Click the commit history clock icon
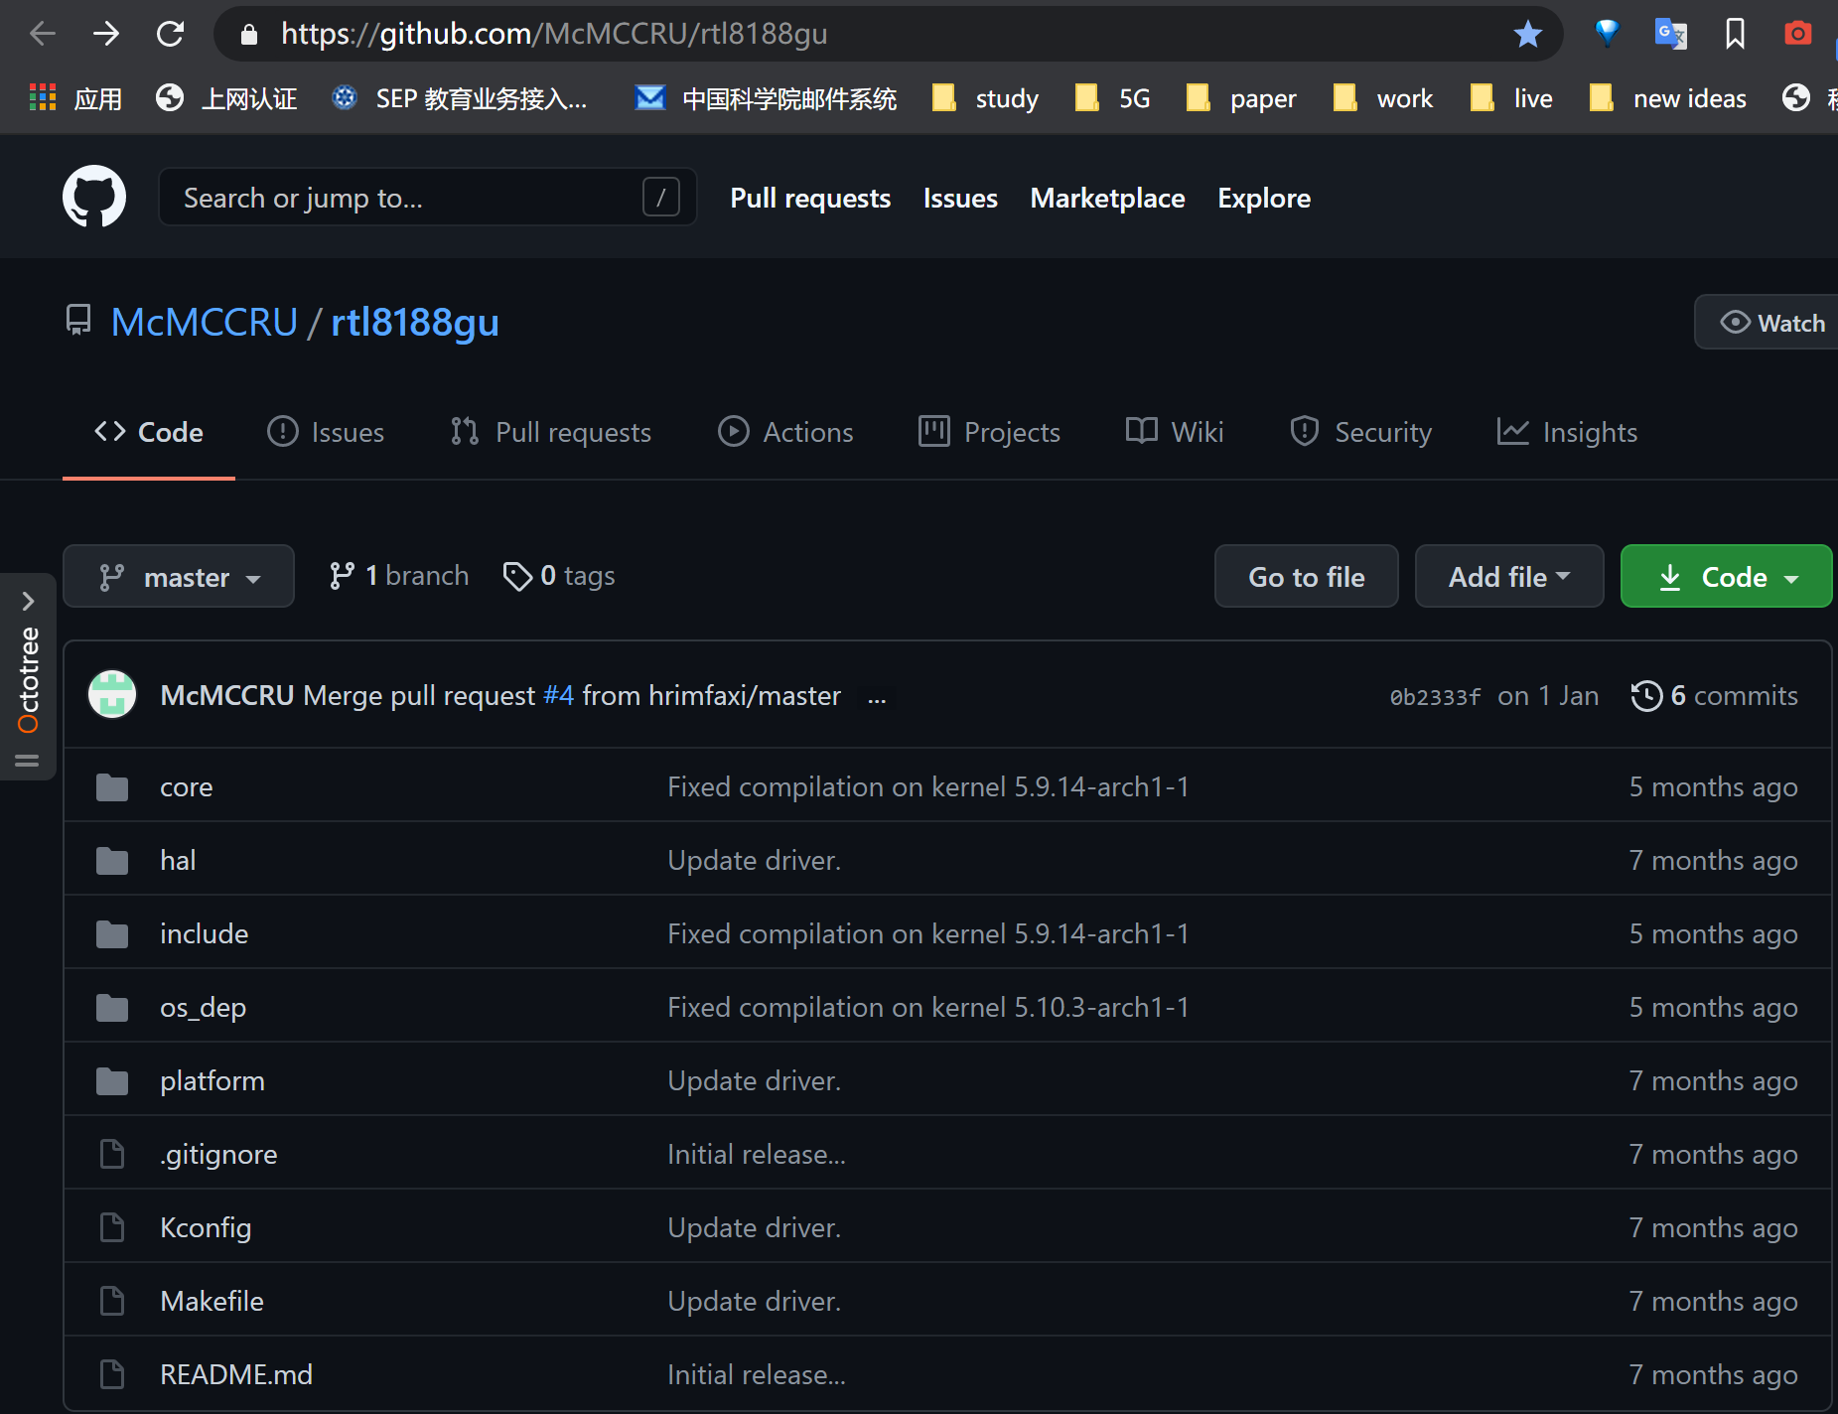 pyautogui.click(x=1648, y=695)
